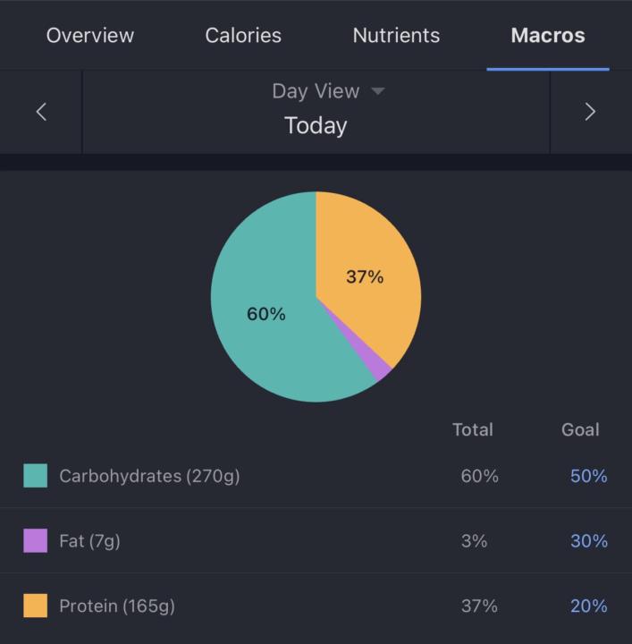Viewport: 632px width, 644px height.
Task: Go to previous day using left arrow
Action: pyautogui.click(x=40, y=112)
